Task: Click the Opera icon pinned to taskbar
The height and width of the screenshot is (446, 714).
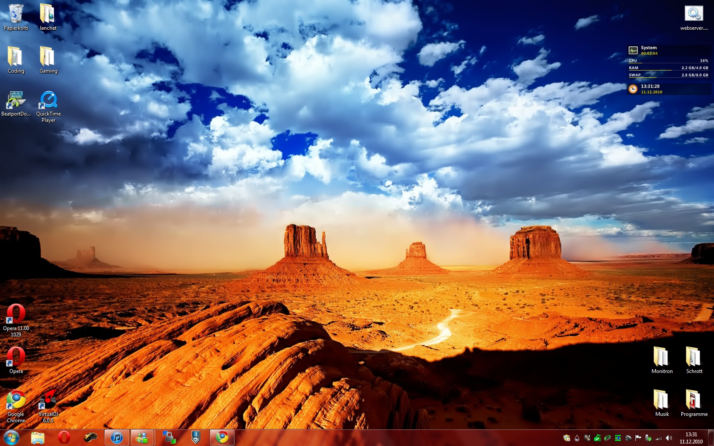Action: point(64,438)
